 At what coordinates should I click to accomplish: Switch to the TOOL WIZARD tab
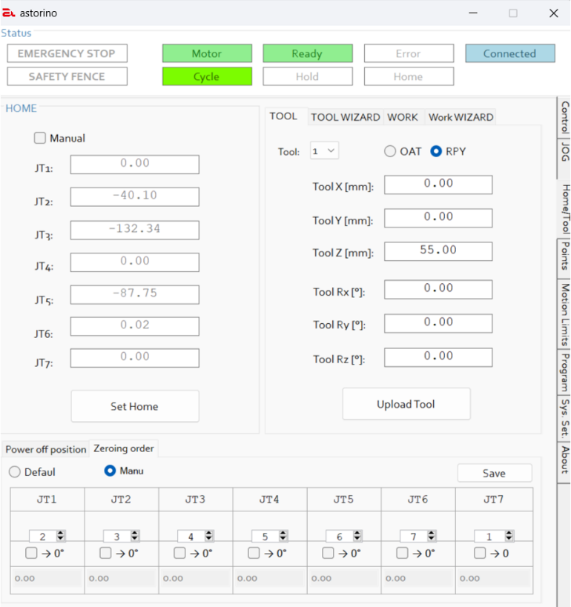click(x=345, y=117)
